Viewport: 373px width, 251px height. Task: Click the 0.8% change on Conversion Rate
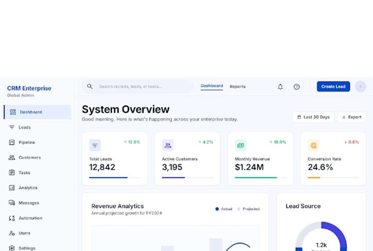click(352, 142)
